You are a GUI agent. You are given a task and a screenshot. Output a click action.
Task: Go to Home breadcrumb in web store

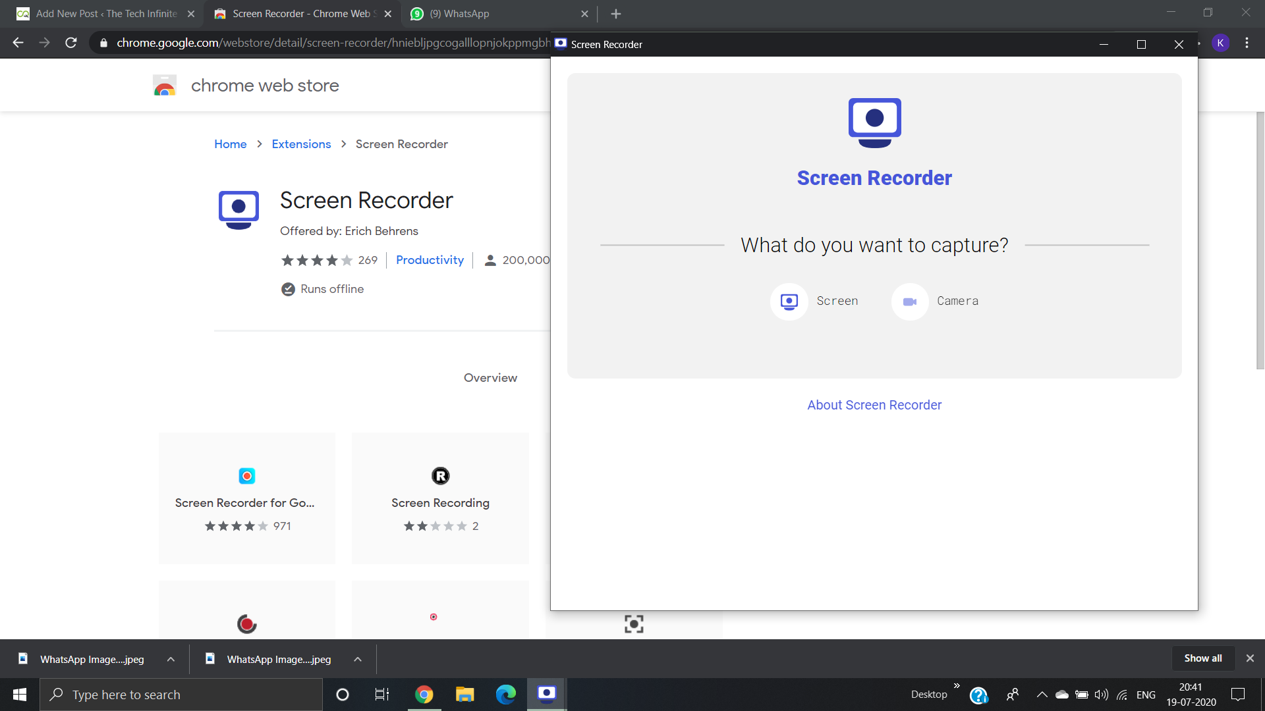point(230,144)
